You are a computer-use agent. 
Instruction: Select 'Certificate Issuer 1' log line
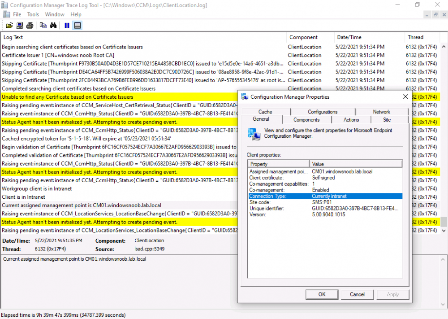(x=220, y=55)
